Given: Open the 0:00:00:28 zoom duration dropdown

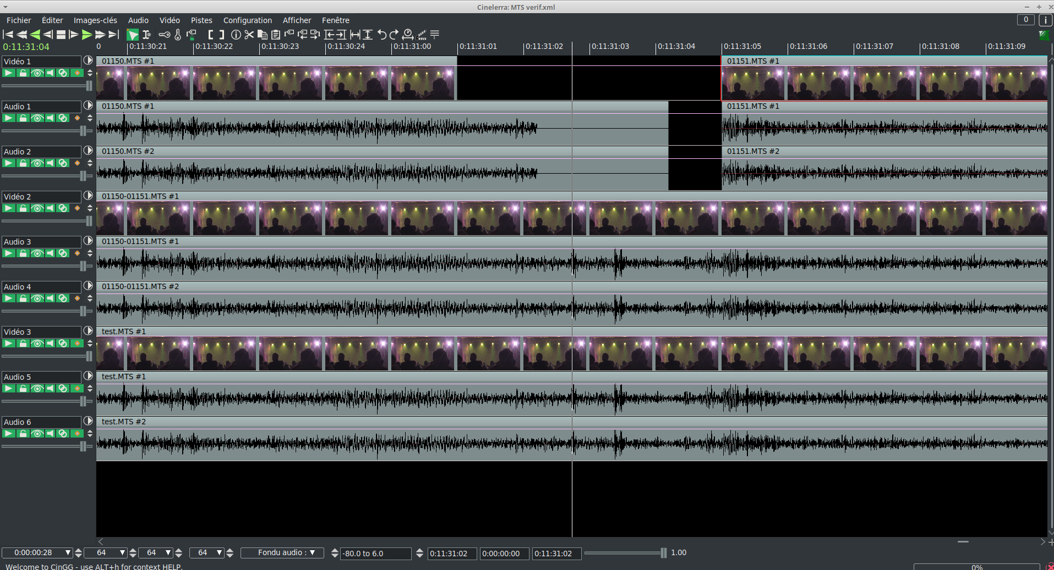Looking at the screenshot, I should [68, 553].
